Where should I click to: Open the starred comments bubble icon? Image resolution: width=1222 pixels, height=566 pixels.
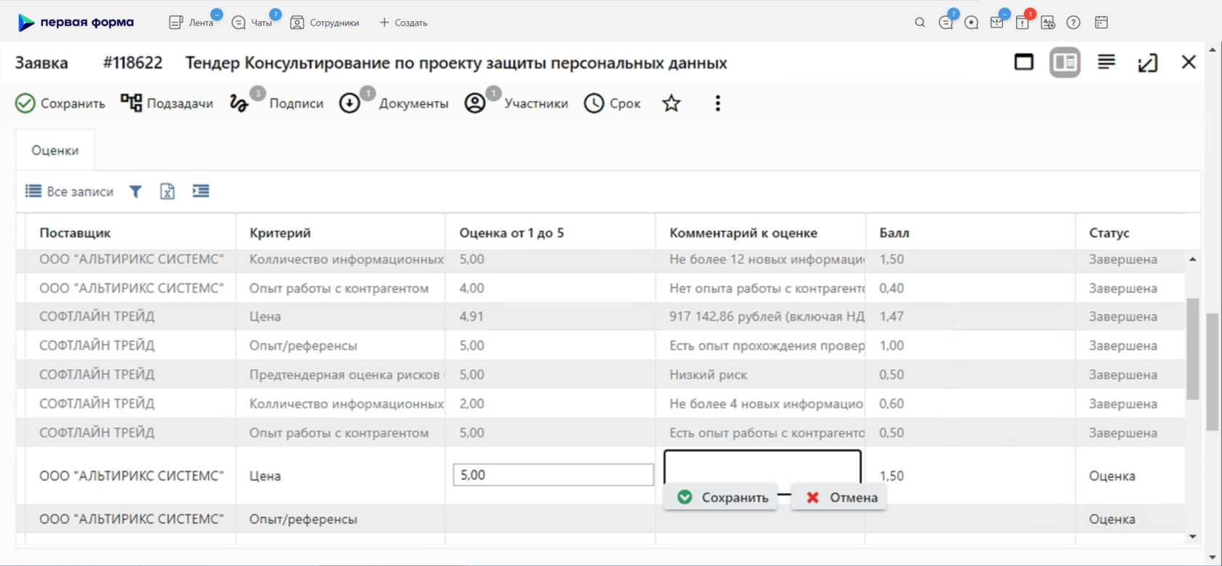click(x=971, y=23)
